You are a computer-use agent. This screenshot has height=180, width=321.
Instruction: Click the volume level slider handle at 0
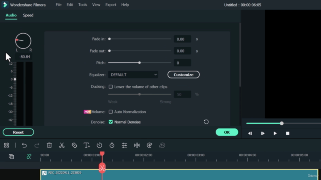tap(15, 79)
